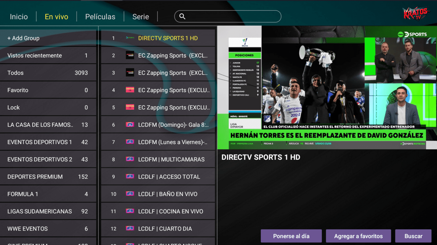The width and height of the screenshot is (437, 245).
Task: Open the Favorito group
Action: (48, 90)
